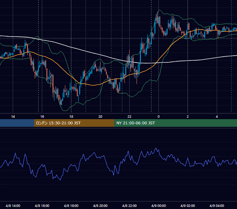
Task: Click the 18 hour label on upper time axis
Action: pyautogui.click(x=71, y=117)
